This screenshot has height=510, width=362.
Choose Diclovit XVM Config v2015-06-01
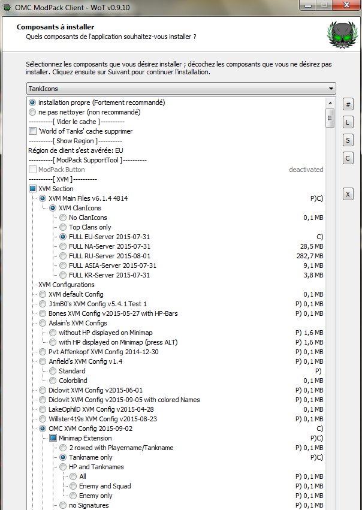pyautogui.click(x=43, y=390)
